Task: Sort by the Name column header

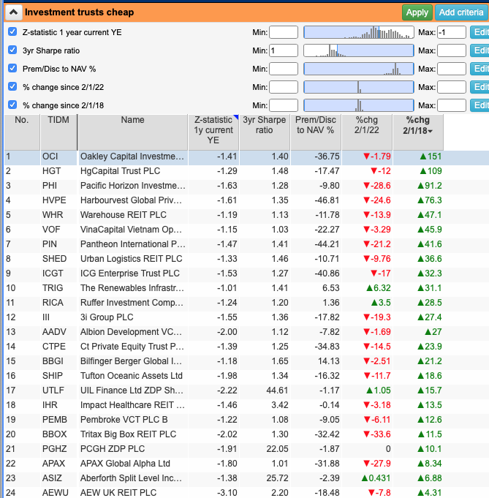Action: [x=133, y=132]
